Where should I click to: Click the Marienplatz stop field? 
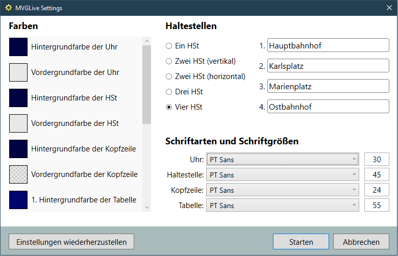[x=328, y=86]
